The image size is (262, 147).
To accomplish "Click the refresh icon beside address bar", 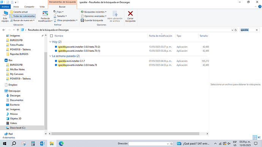I will coord(235,30).
